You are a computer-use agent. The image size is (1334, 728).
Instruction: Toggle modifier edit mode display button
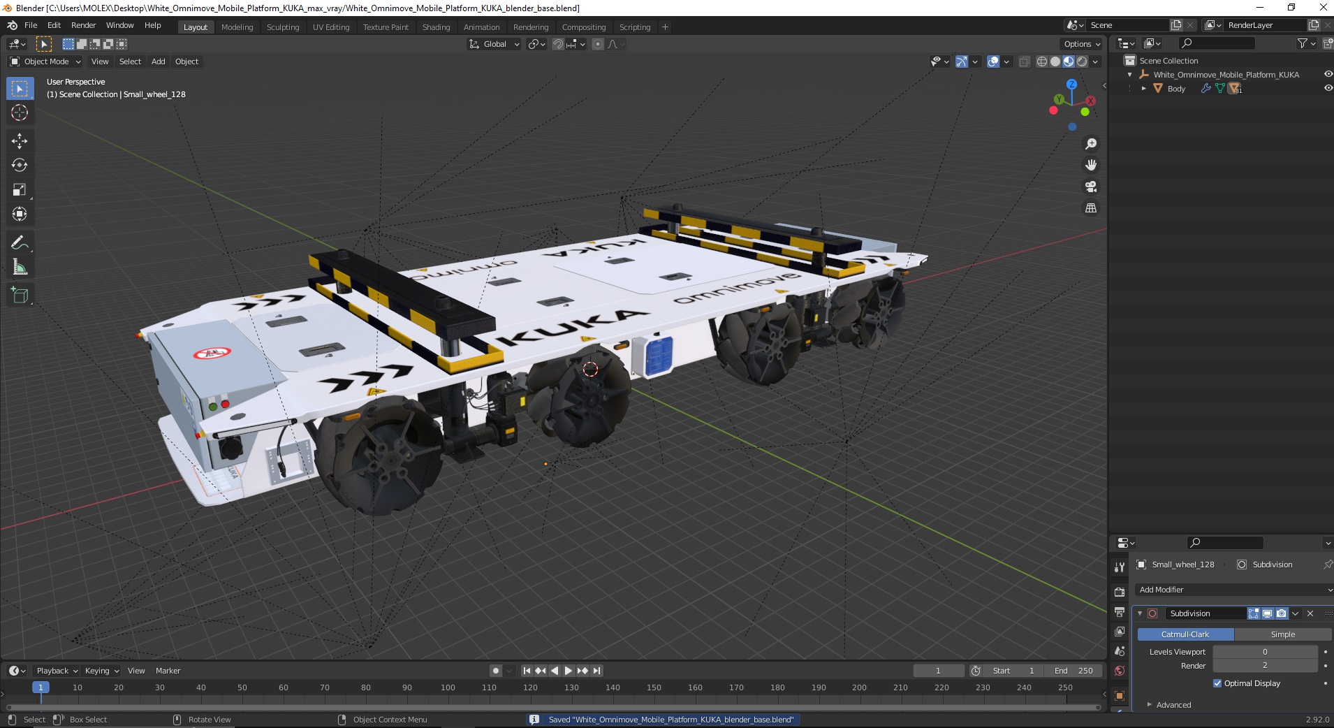coord(1254,613)
